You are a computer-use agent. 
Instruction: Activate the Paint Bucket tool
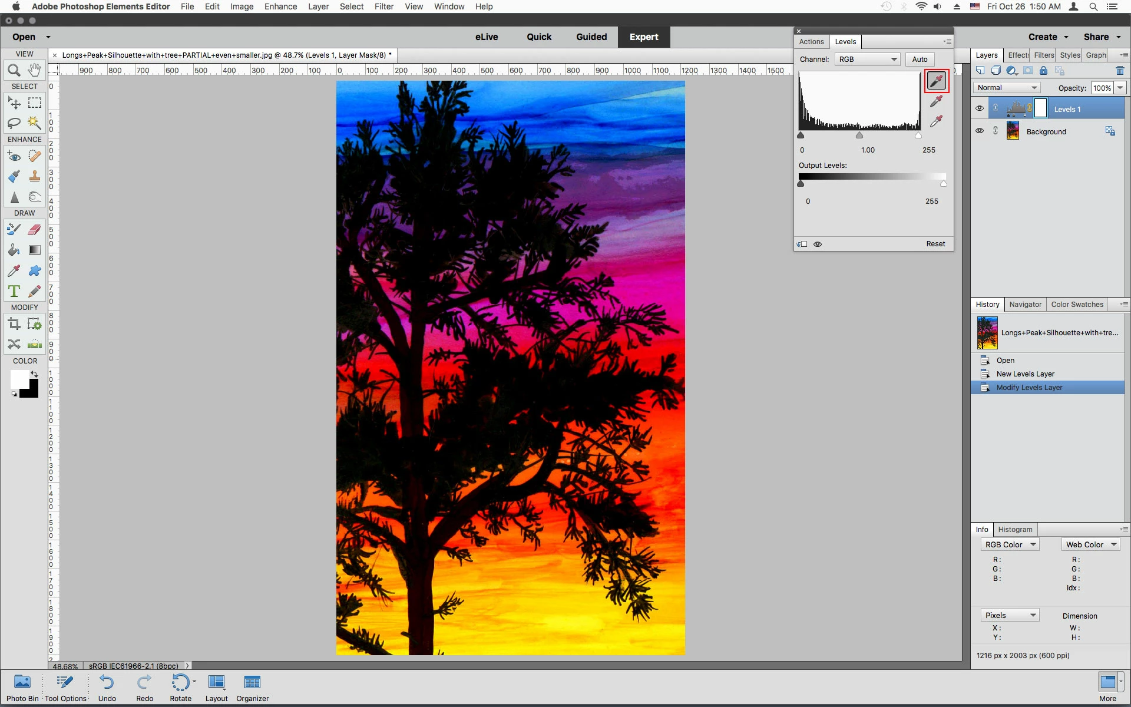(x=14, y=250)
